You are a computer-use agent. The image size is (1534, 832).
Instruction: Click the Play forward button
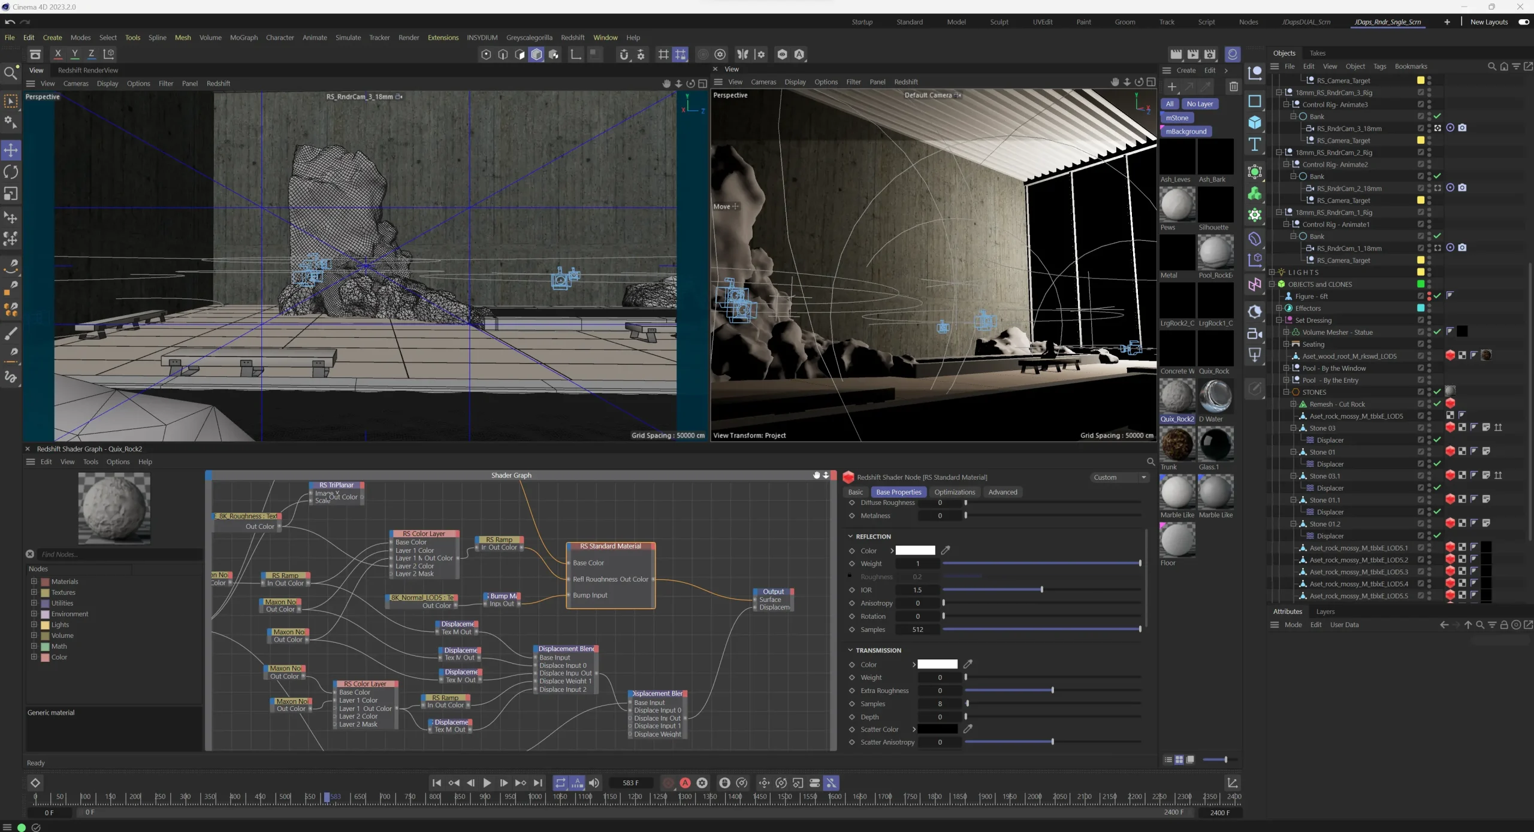[487, 783]
